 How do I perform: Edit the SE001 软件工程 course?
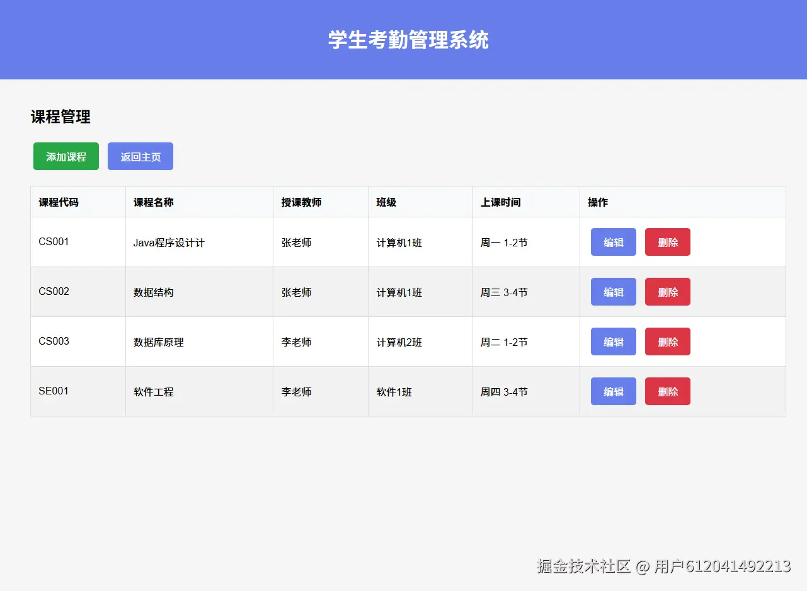pyautogui.click(x=612, y=391)
